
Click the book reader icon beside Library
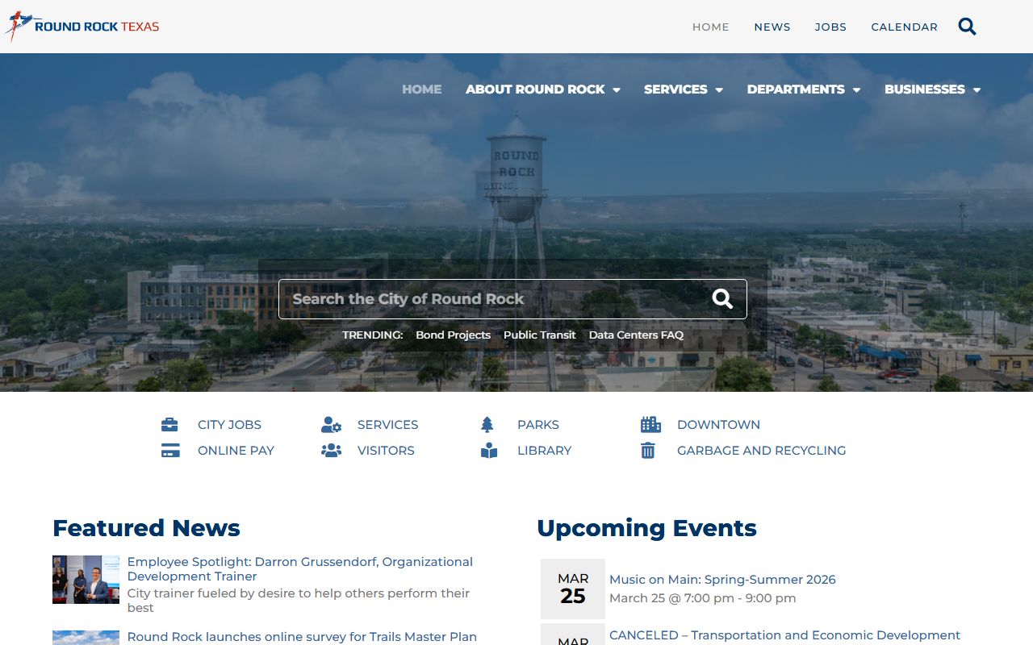point(489,451)
